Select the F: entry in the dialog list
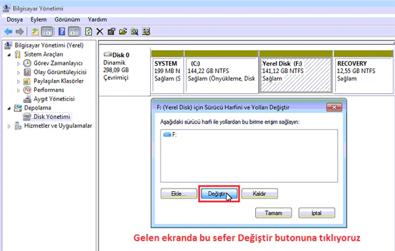Viewport: 395px width, 251px height. click(170, 135)
